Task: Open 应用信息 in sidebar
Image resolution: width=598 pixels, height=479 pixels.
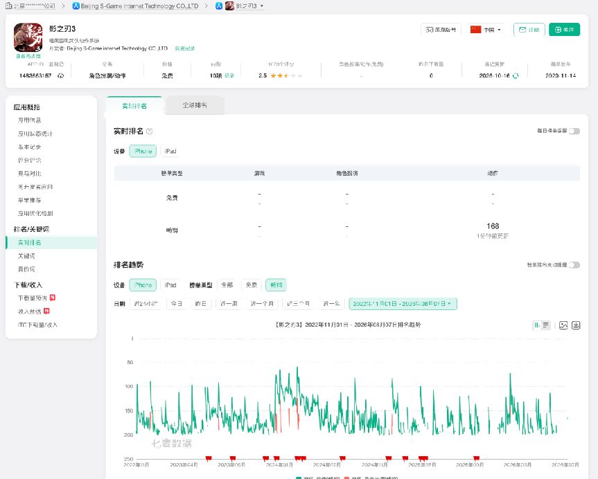Action: [x=29, y=120]
